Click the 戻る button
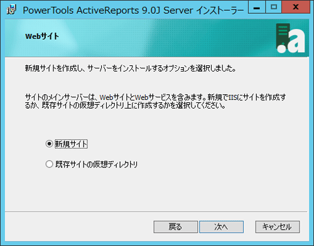 click(176, 227)
